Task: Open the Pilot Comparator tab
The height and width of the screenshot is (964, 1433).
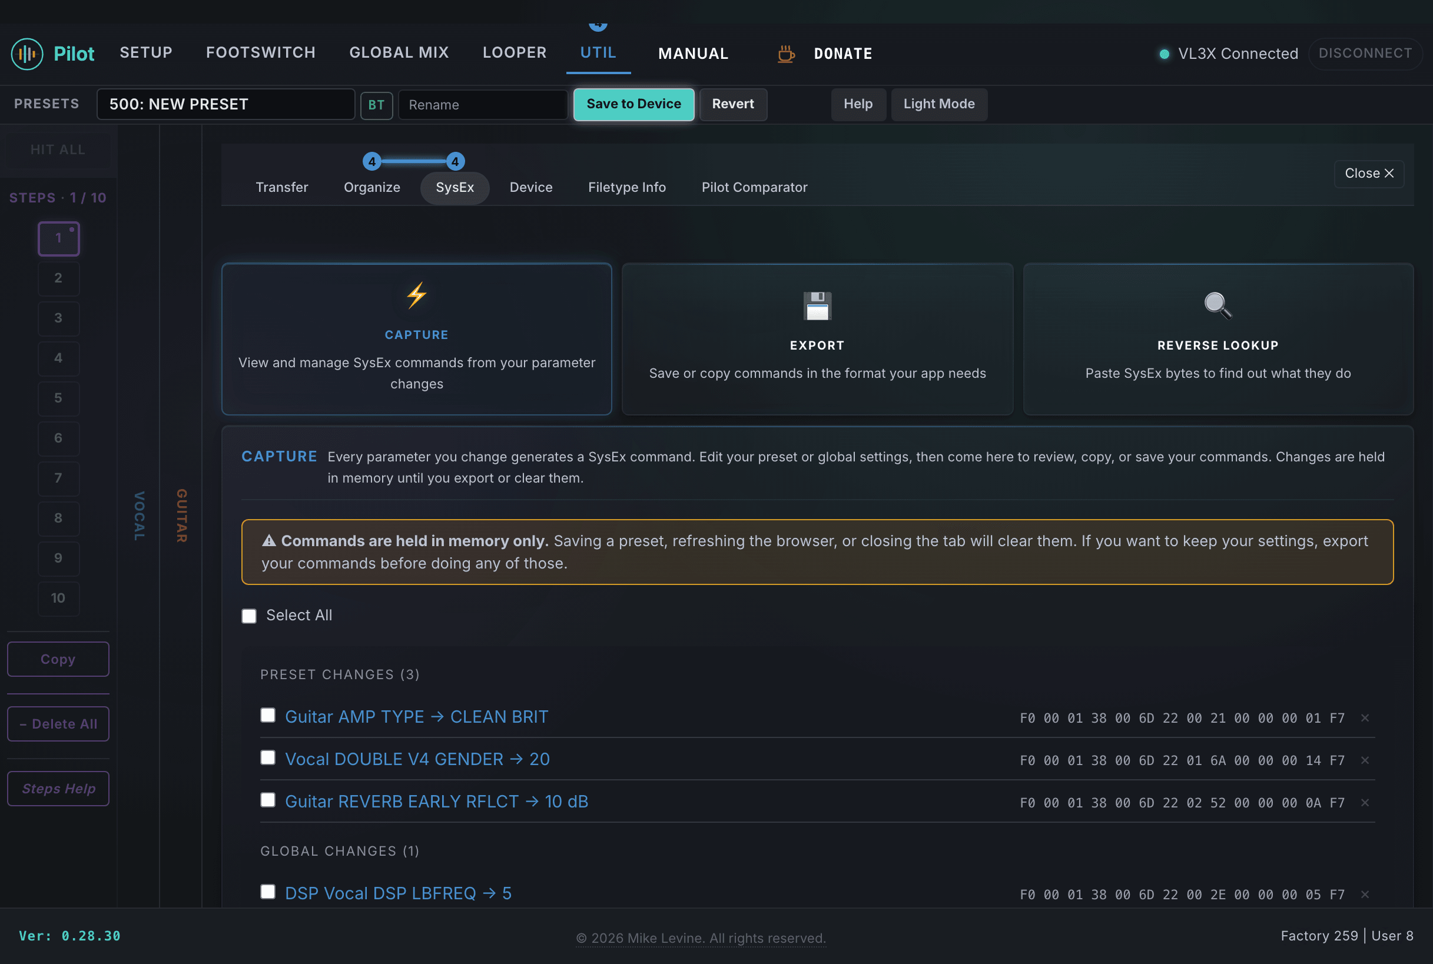Action: [x=754, y=187]
